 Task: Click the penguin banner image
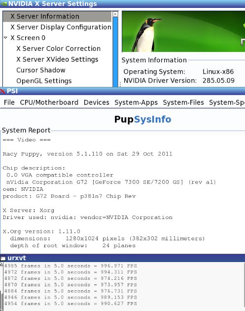pyautogui.click(x=183, y=32)
